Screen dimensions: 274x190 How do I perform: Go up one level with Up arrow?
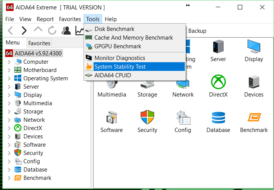pos(38,30)
